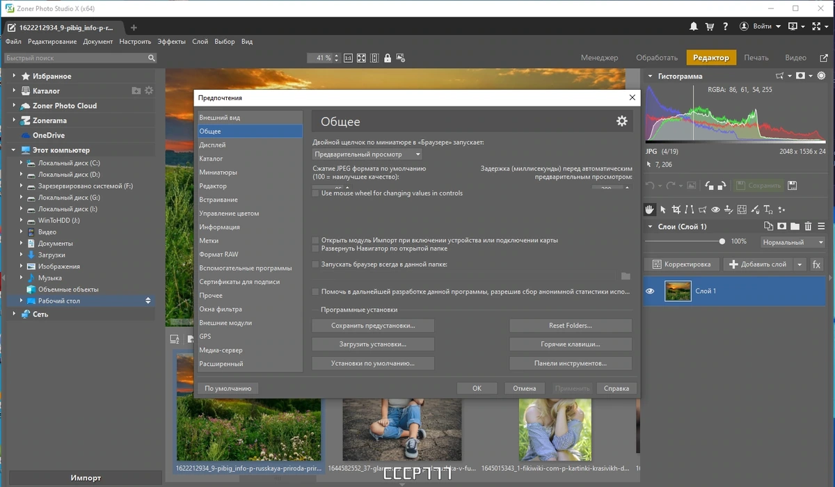
Task: Check Развернуть Навигатор по открытой папке
Action: click(316, 248)
